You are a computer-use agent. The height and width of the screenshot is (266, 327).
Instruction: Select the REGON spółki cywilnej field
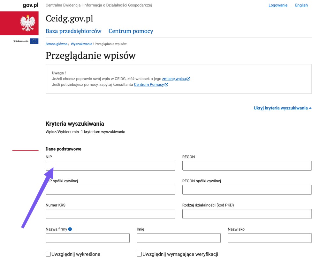click(x=247, y=190)
